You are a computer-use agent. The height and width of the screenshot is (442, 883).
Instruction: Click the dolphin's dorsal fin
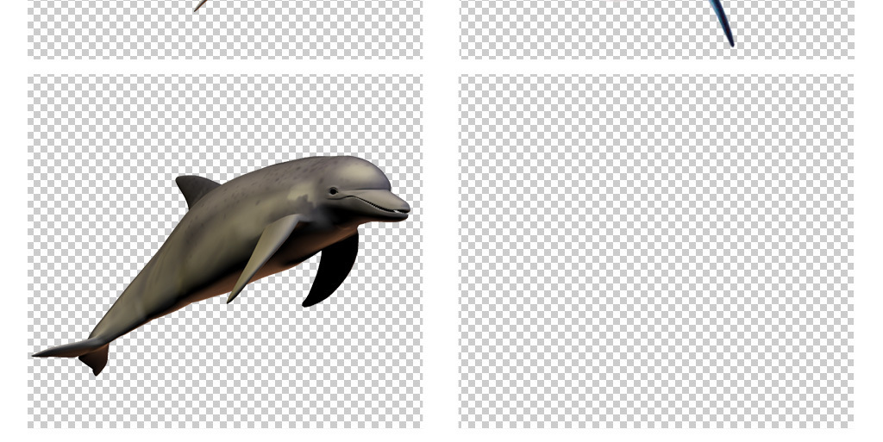(196, 188)
